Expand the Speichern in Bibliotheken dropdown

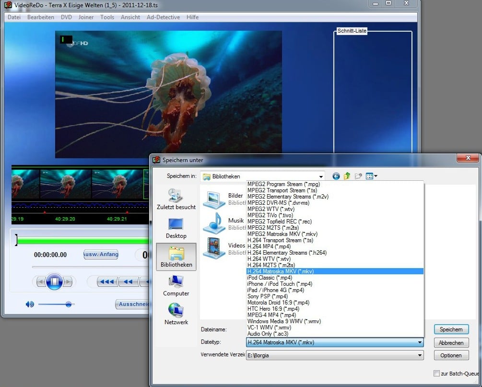(321, 176)
